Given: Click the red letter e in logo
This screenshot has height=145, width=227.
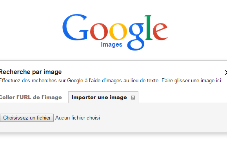Looking at the screenshot, I should point(160,31).
